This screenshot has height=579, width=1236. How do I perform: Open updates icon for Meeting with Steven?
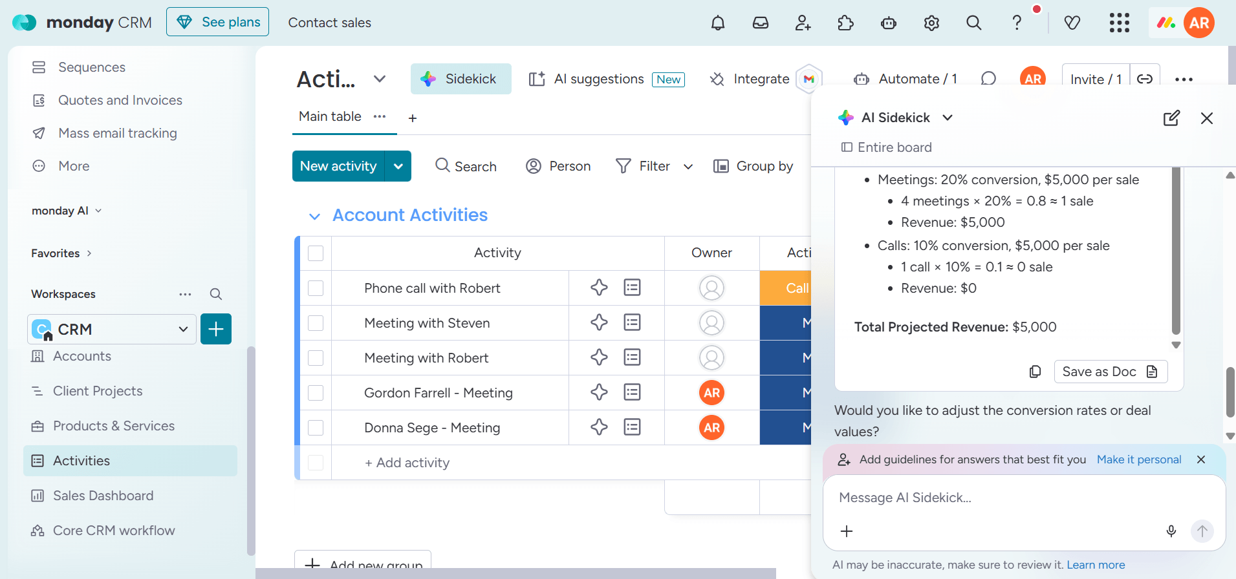(x=633, y=322)
